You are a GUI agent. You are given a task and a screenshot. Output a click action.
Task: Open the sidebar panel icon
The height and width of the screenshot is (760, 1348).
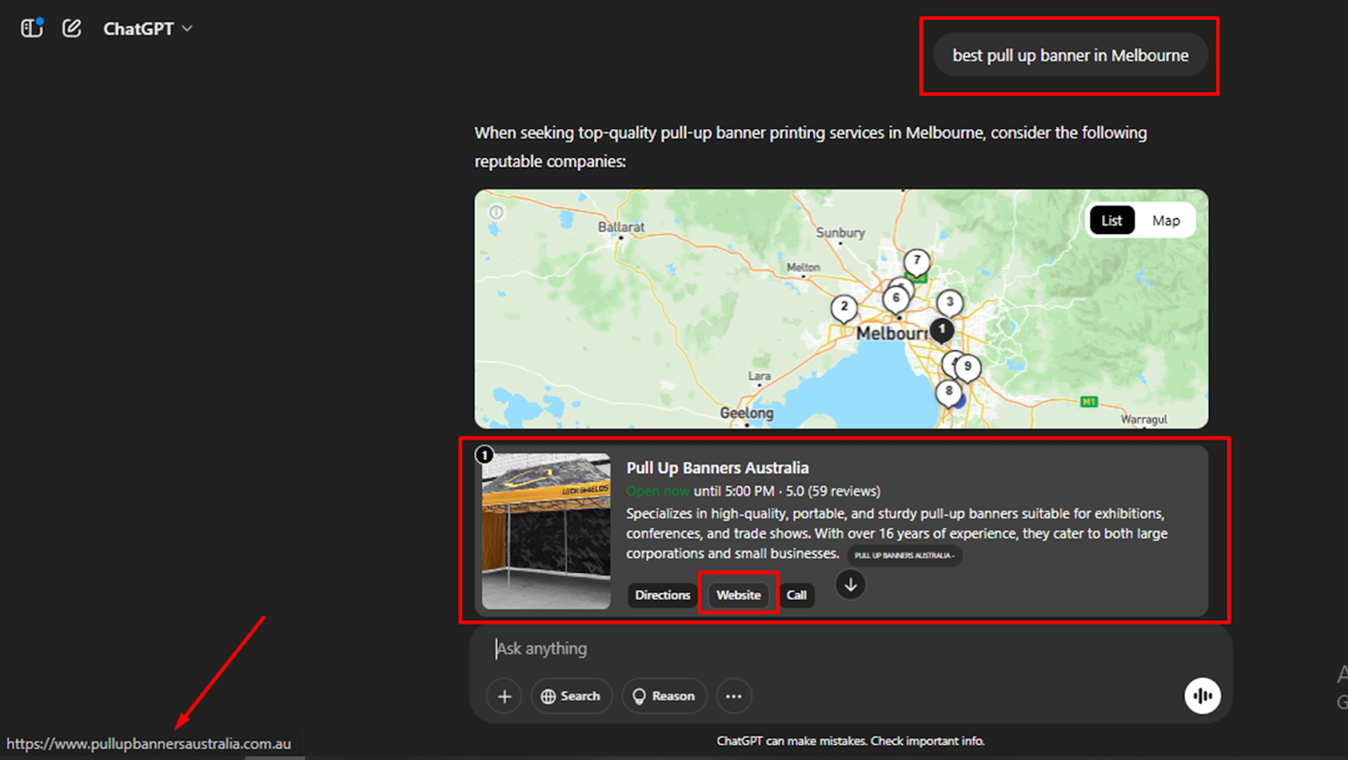(x=31, y=29)
